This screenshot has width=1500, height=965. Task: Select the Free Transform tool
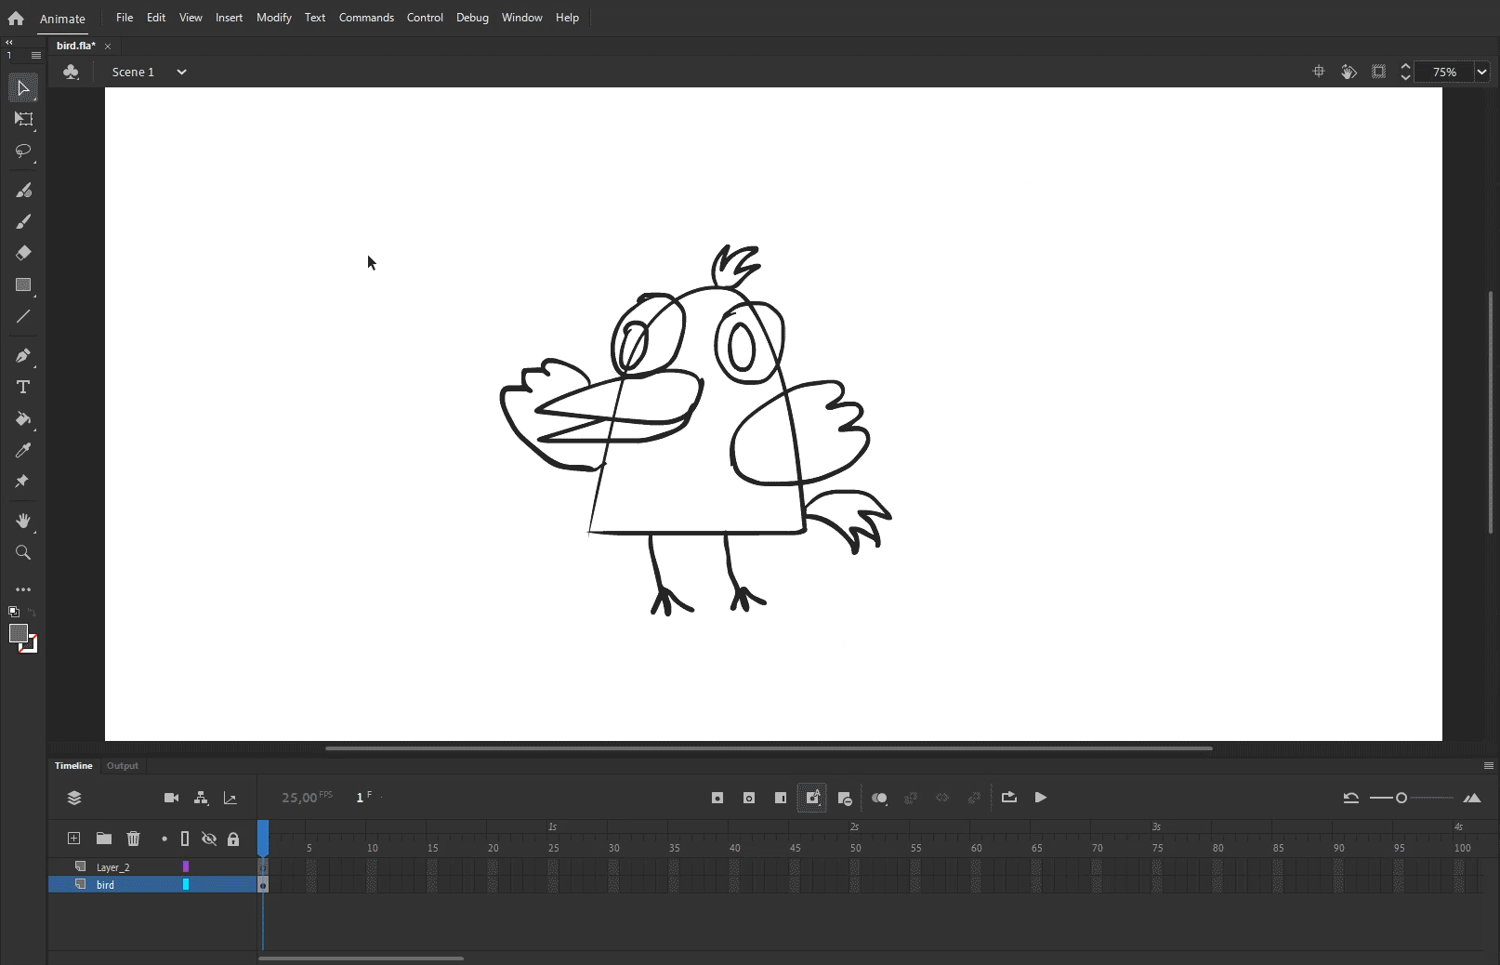coord(23,119)
